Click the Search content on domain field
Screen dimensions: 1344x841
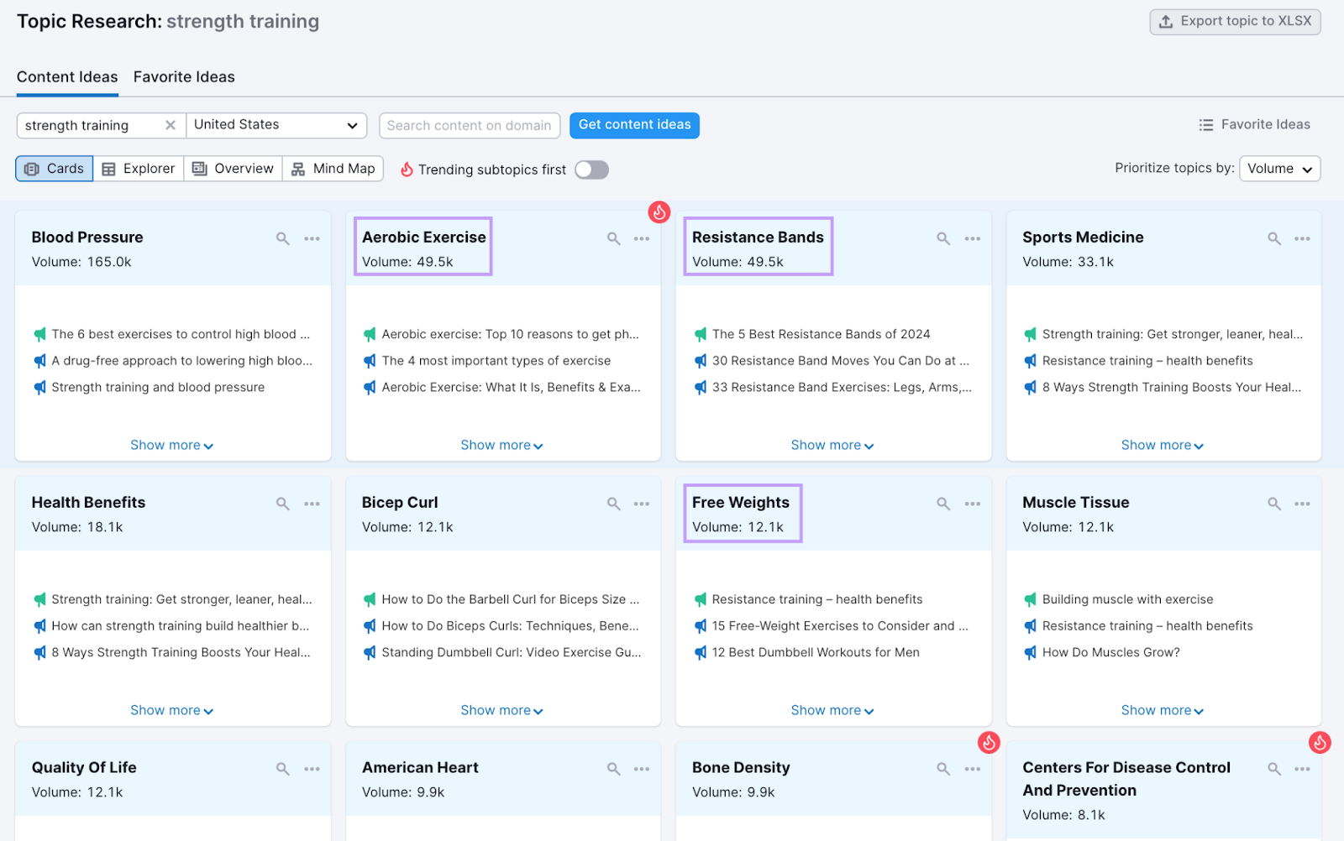coord(470,125)
